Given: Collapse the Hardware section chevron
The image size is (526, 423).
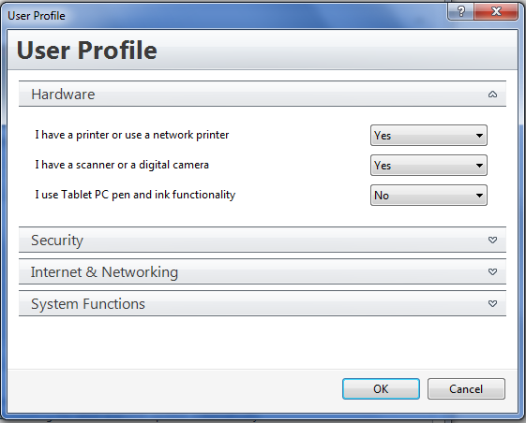Looking at the screenshot, I should tap(492, 95).
